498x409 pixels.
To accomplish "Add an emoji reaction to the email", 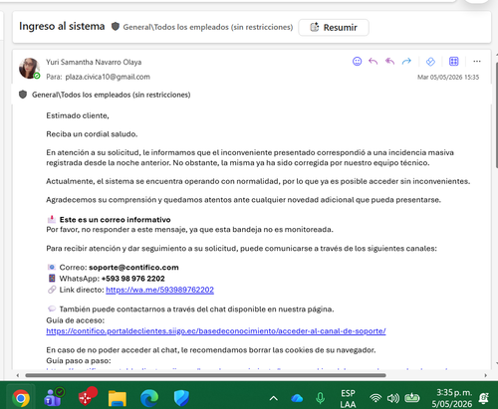I will click(x=357, y=62).
